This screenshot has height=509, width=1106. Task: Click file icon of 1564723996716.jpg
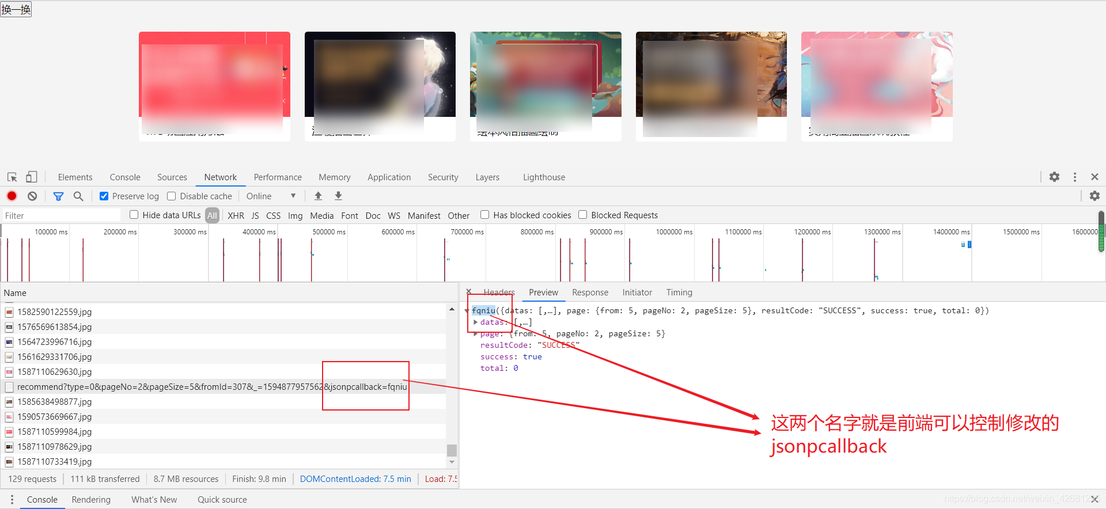(9, 342)
